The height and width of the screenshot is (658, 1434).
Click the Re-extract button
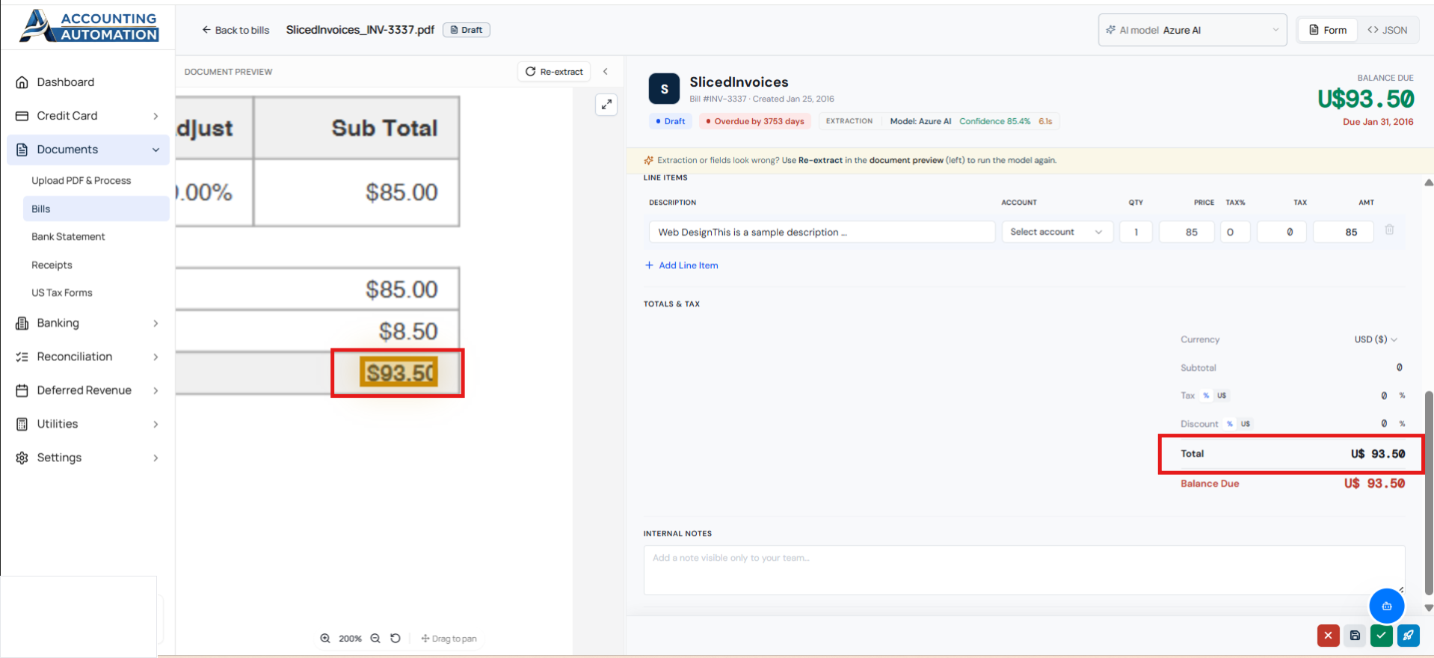[554, 72]
